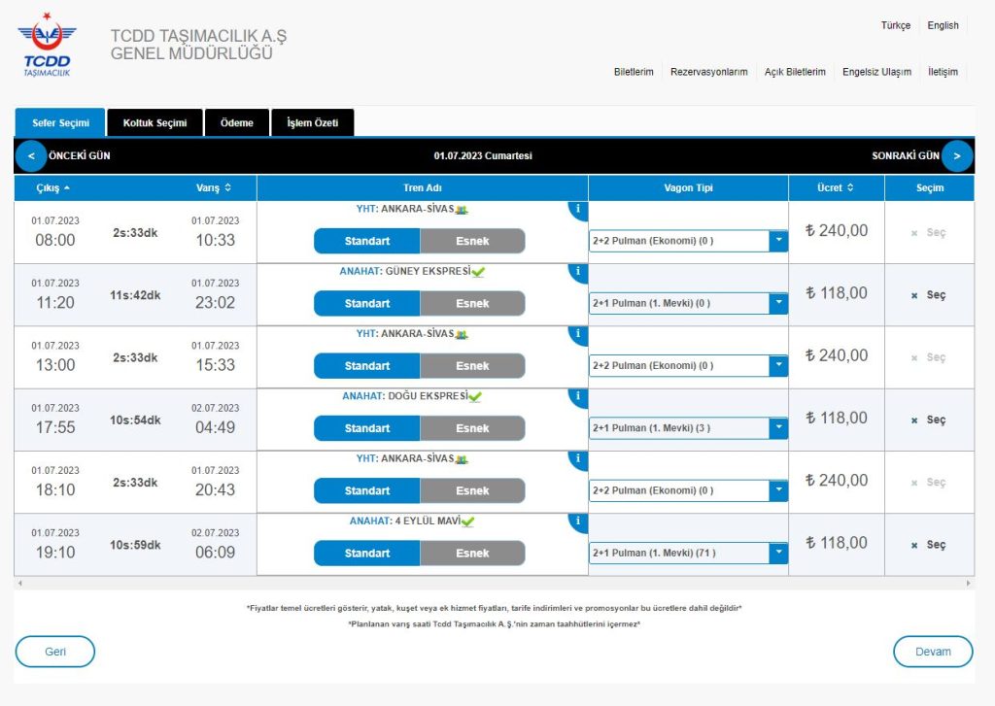Sort trains by Ücret column header
This screenshot has width=995, height=706.
pos(836,187)
